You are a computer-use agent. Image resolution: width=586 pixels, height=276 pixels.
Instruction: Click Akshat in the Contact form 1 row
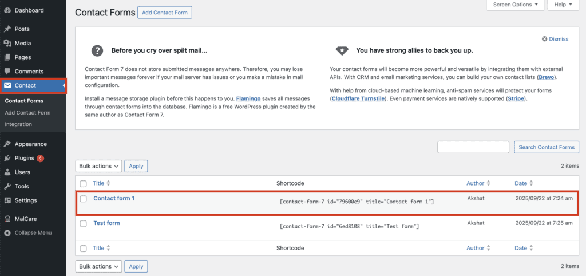click(x=476, y=198)
